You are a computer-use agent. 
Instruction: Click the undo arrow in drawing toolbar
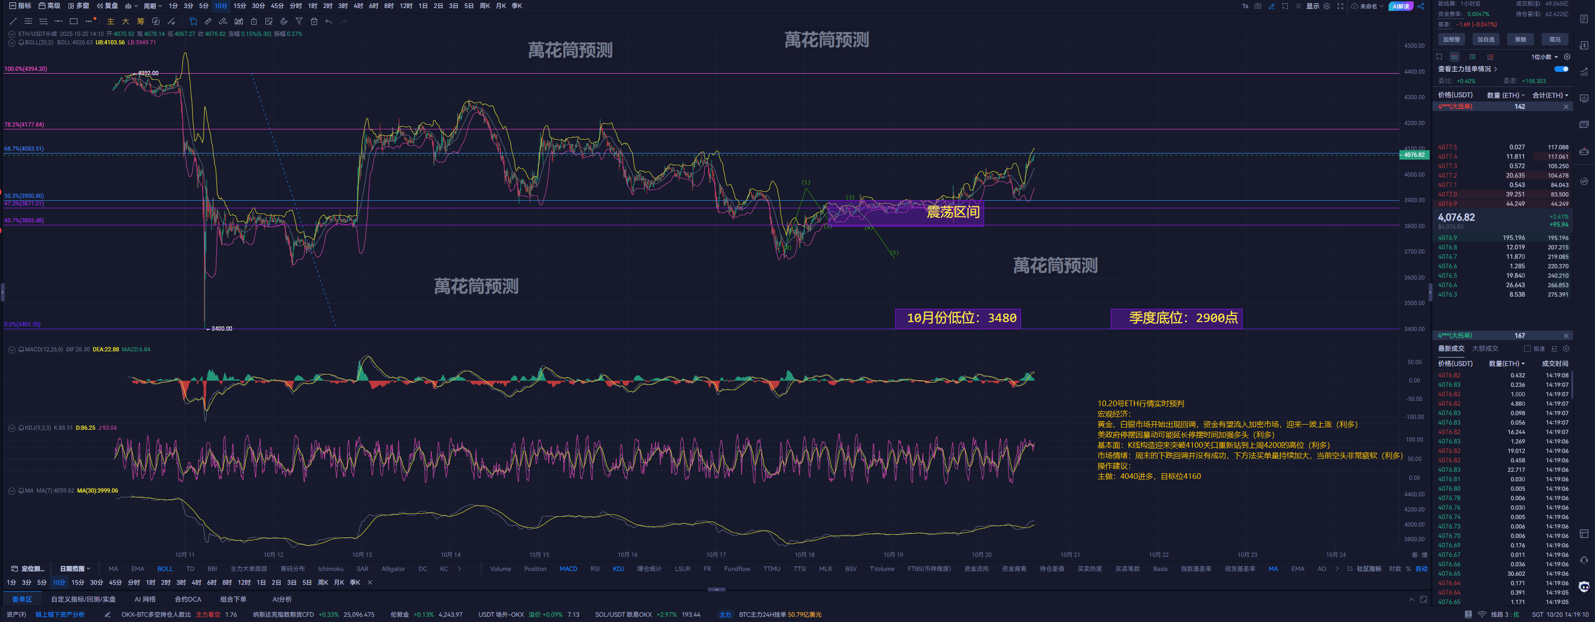click(x=329, y=22)
